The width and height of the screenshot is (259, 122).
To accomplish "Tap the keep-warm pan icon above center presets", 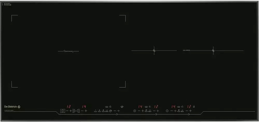I will tap(107, 107).
